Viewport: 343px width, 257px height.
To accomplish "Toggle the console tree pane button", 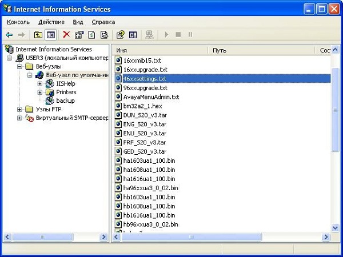I will pos(51,35).
